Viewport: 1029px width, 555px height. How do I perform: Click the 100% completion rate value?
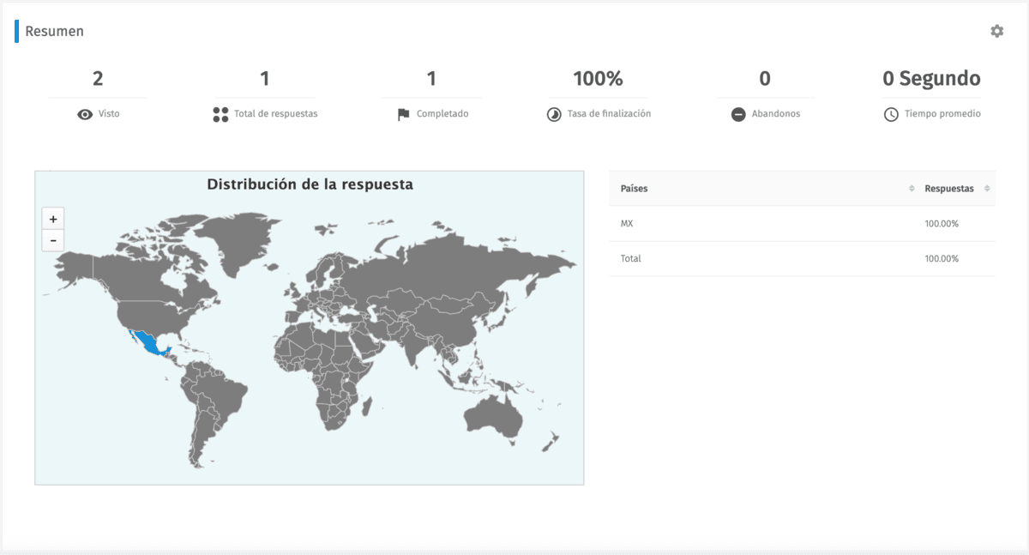[x=598, y=79]
